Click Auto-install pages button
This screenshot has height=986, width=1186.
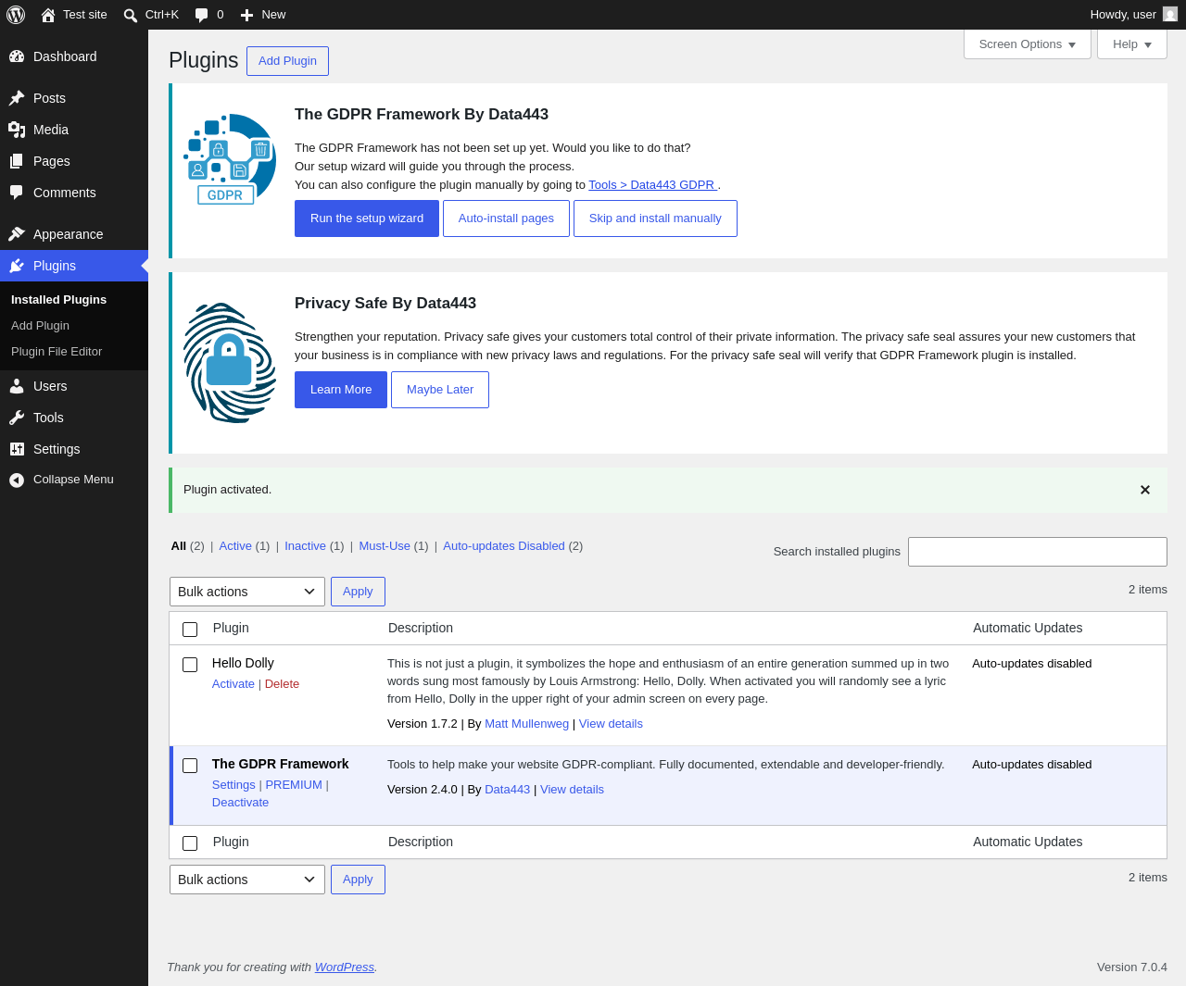pyautogui.click(x=506, y=218)
